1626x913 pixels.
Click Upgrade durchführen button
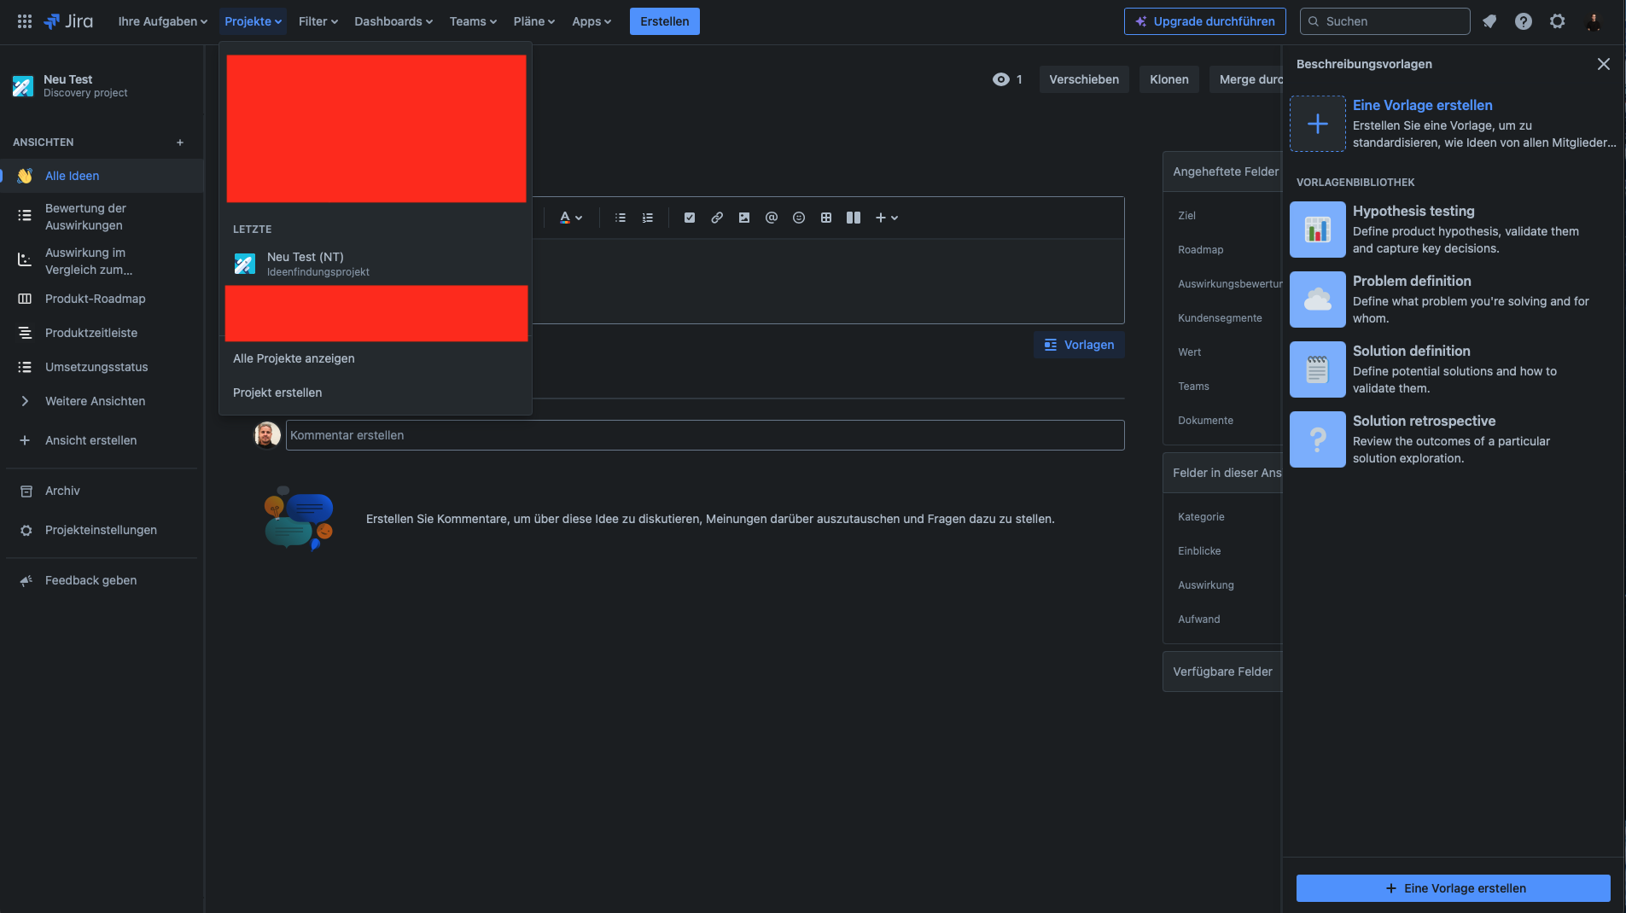tap(1204, 21)
